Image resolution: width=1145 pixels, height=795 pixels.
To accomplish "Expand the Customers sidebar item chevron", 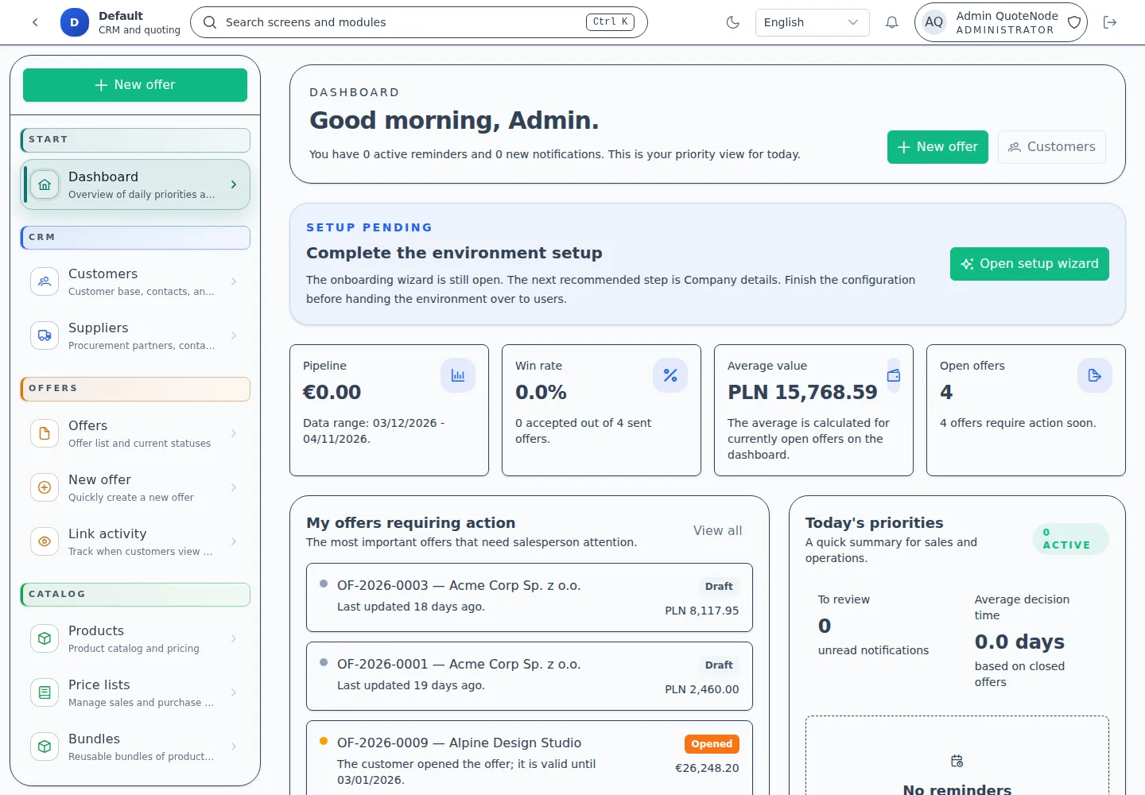I will click(233, 281).
